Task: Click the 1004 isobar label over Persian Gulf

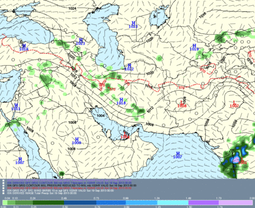Action: pos(100,116)
